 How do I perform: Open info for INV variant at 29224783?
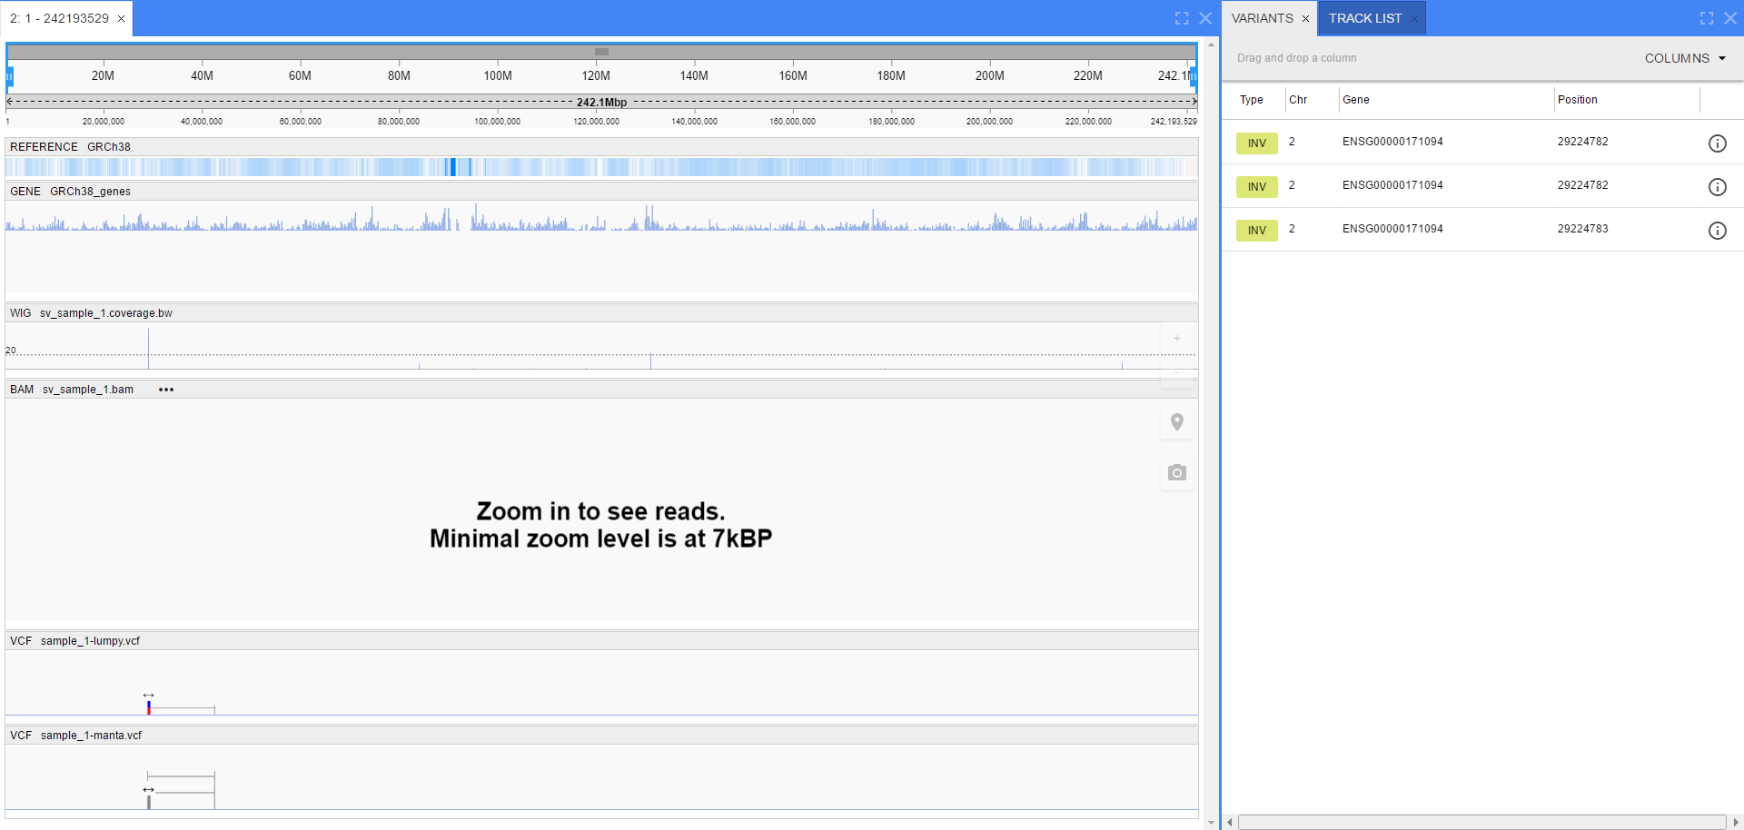pyautogui.click(x=1717, y=231)
